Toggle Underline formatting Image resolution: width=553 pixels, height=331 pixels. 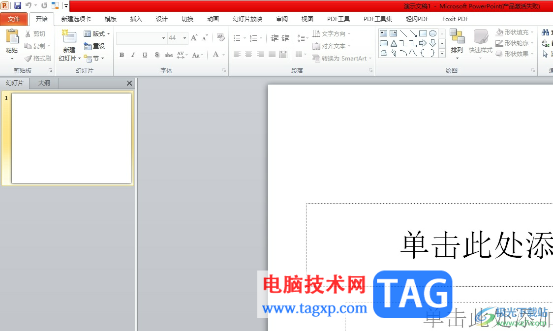click(x=145, y=55)
